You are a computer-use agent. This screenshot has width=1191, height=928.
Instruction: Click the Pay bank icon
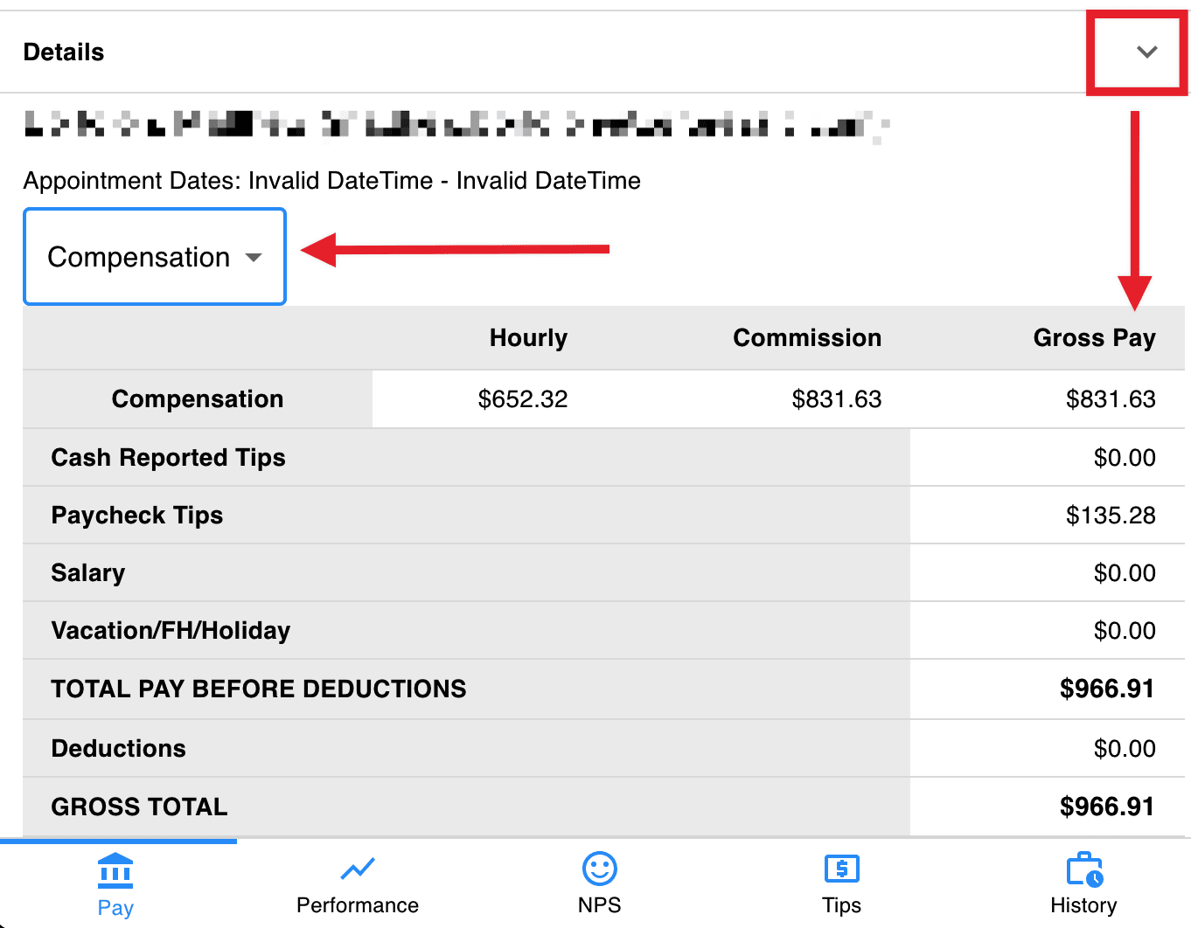[115, 870]
